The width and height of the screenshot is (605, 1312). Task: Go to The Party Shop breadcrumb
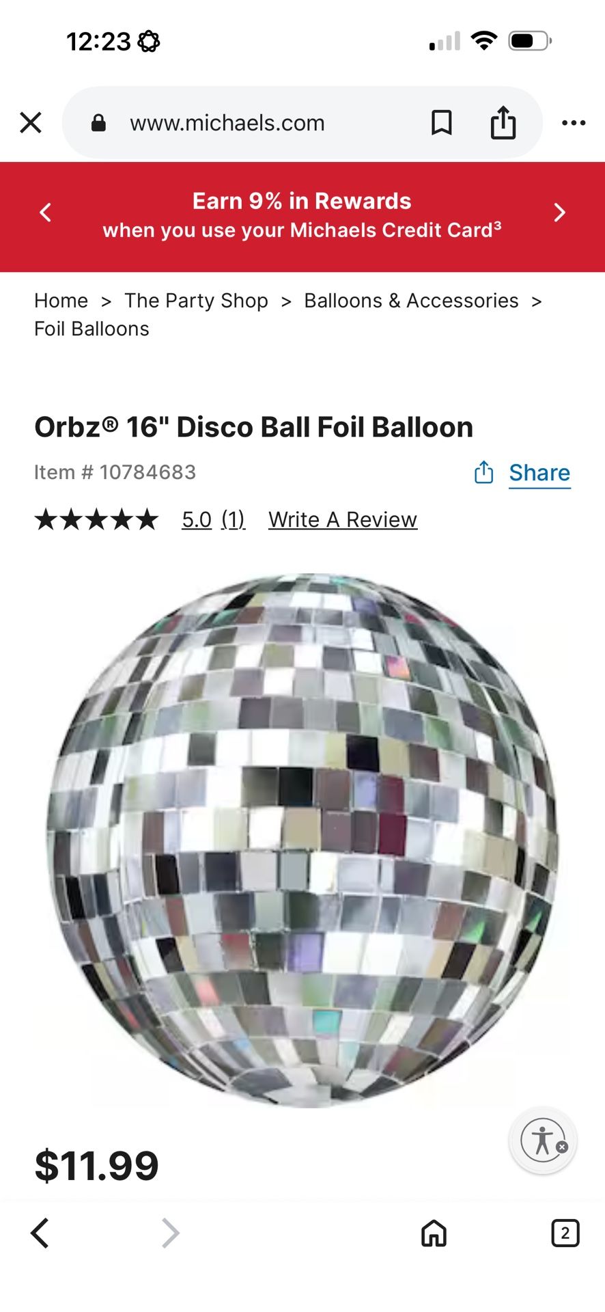[x=196, y=301]
